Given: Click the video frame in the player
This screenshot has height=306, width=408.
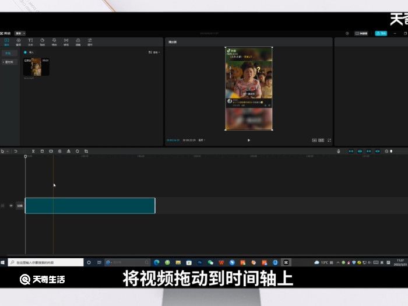Looking at the screenshot, I should 249,89.
